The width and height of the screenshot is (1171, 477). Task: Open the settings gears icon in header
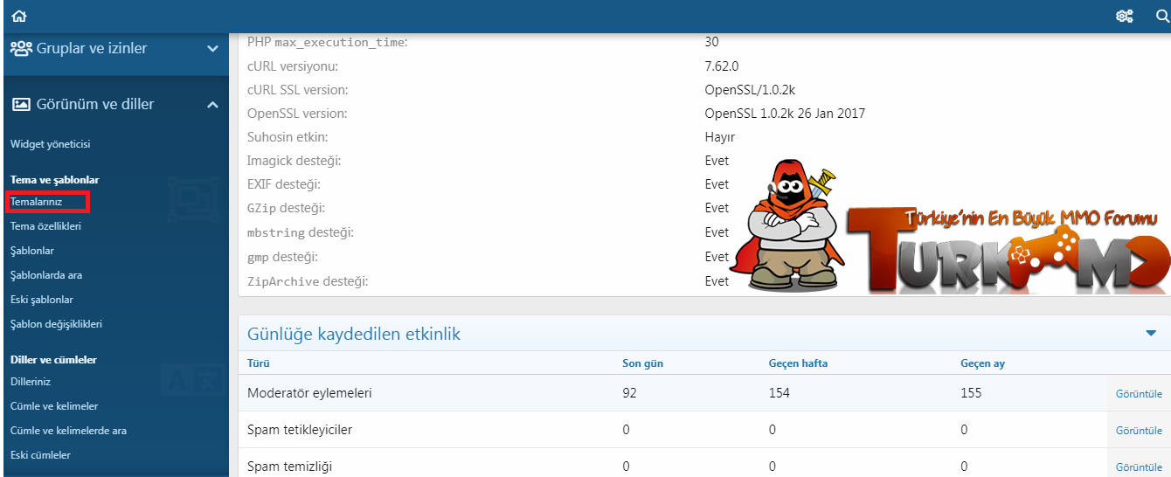coord(1125,16)
